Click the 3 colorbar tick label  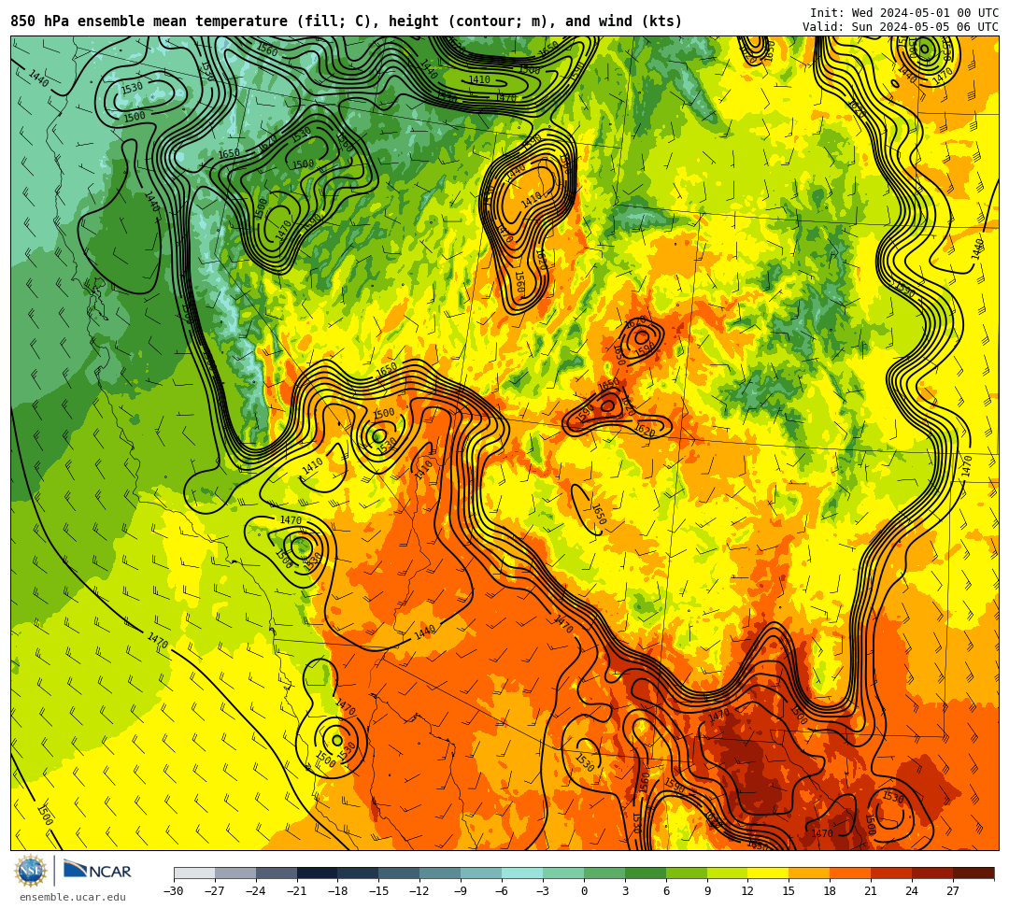pos(625,891)
